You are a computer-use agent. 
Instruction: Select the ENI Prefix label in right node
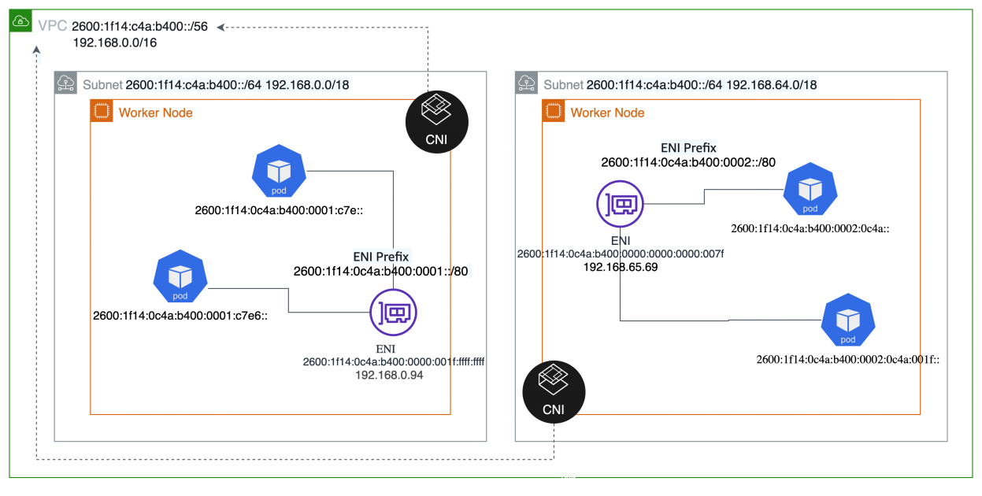pos(688,147)
